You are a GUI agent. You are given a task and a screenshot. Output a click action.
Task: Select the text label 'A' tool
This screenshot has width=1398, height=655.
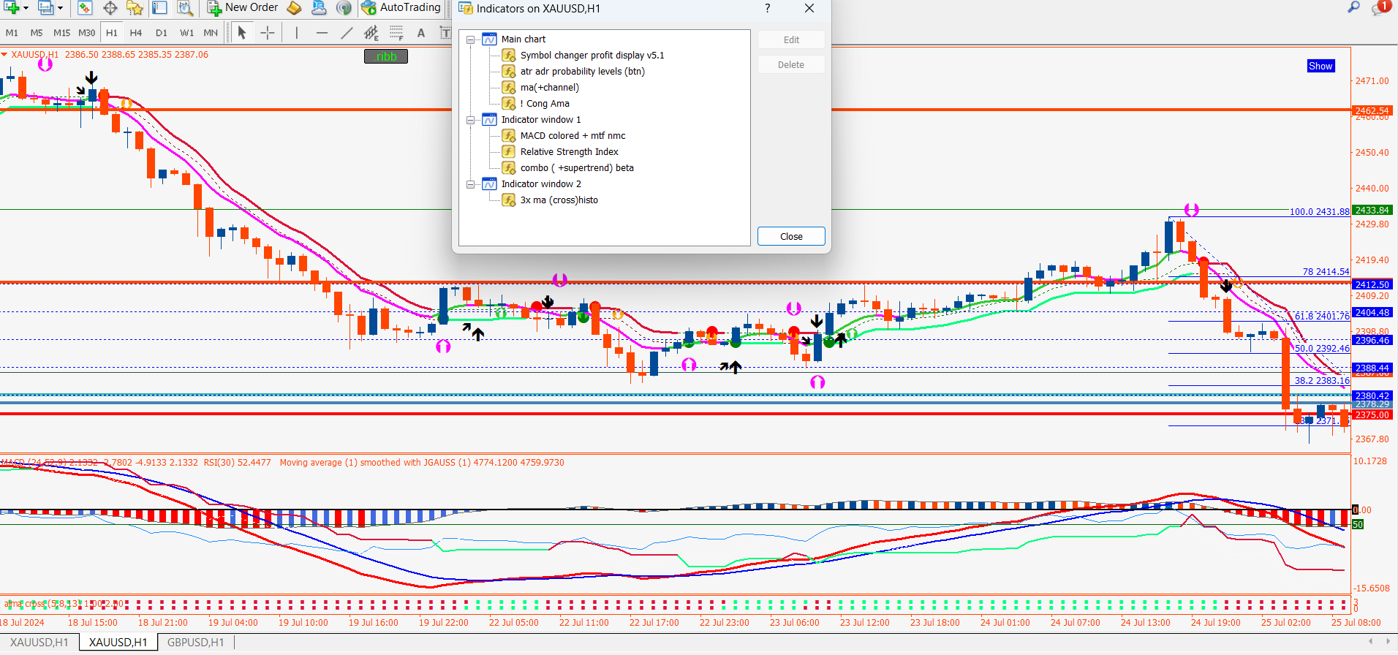pyautogui.click(x=420, y=33)
